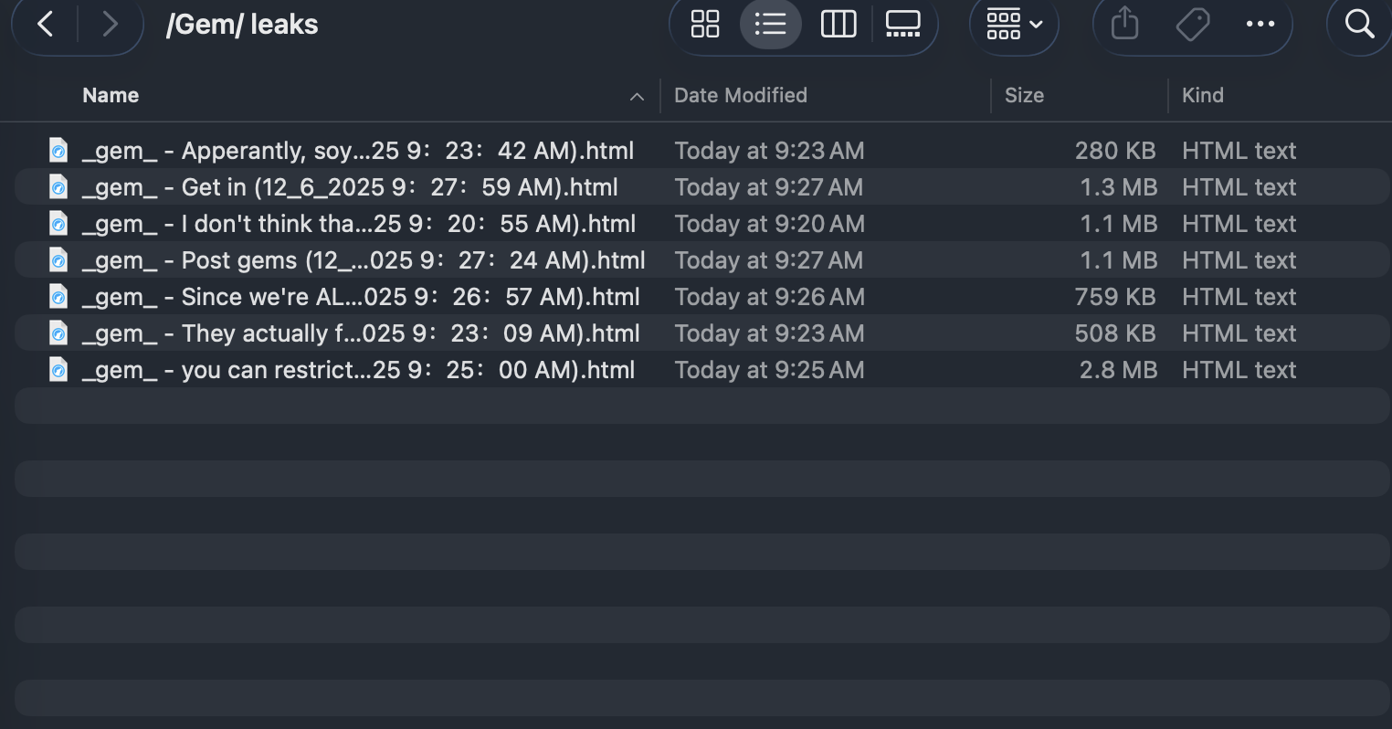Sort by Kind column header
Screen dimensions: 1392x729
(1202, 96)
